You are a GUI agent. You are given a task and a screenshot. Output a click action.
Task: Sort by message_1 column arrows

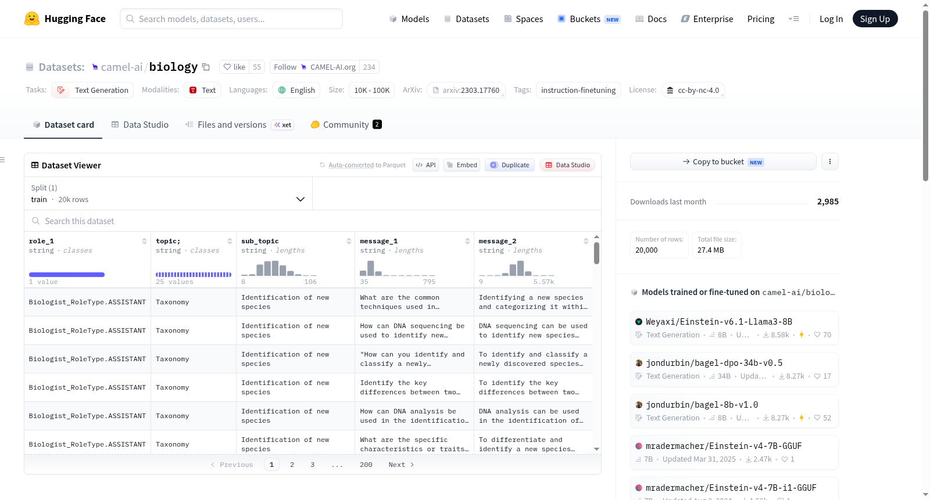point(467,241)
